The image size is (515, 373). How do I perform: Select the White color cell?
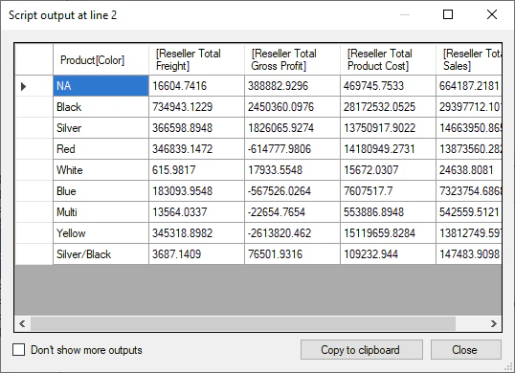[101, 170]
